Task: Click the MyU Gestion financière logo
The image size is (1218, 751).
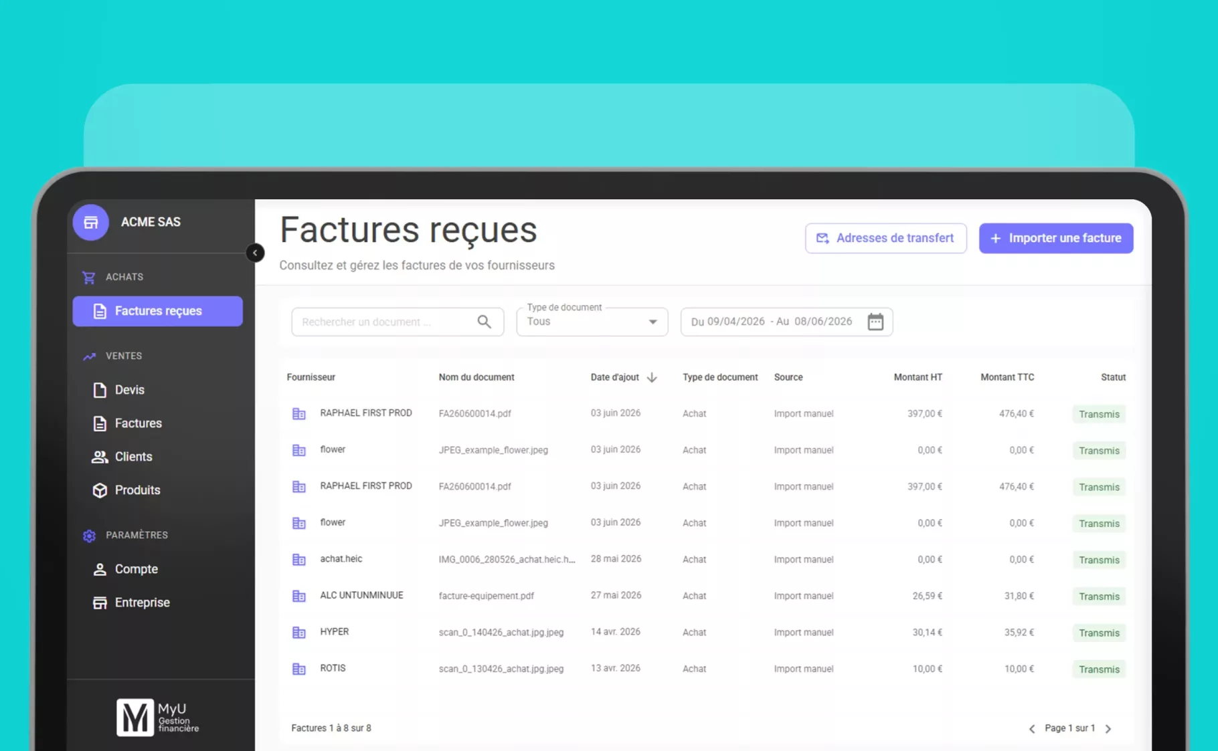Action: click(158, 718)
